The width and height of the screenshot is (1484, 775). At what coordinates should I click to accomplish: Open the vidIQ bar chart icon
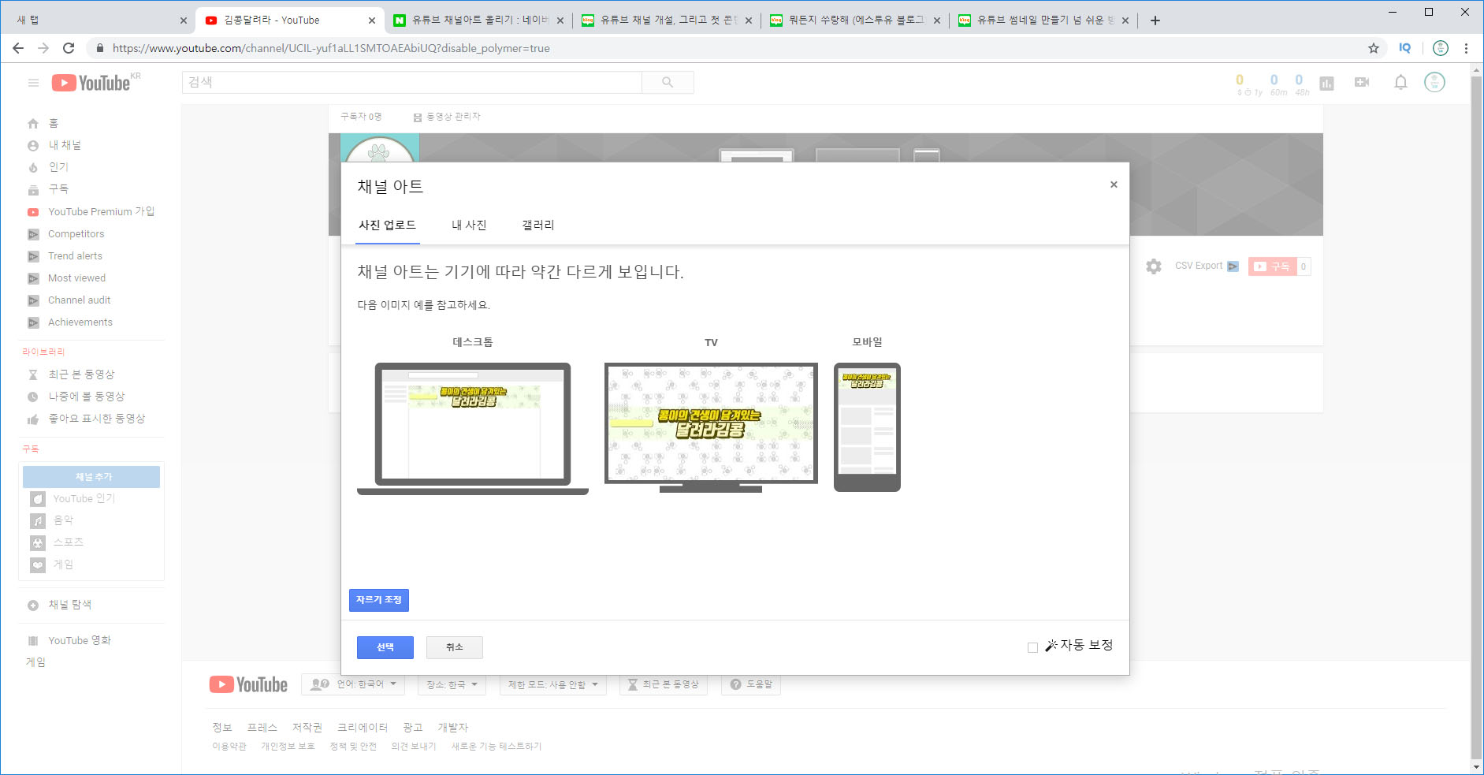[1326, 83]
